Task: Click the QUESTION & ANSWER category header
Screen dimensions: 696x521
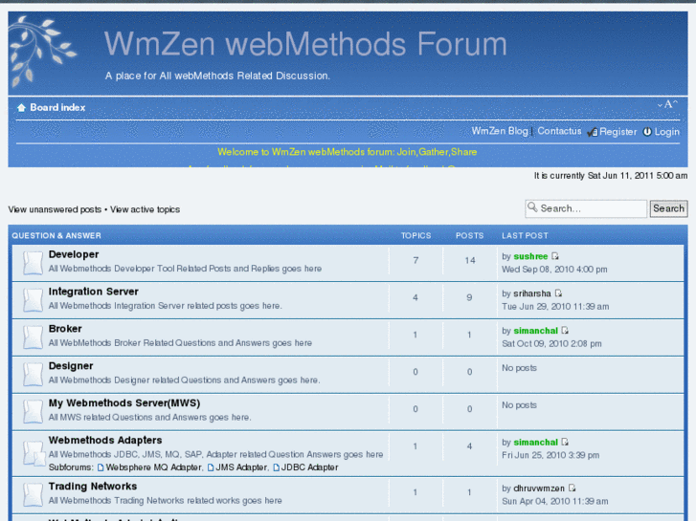Action: click(56, 236)
